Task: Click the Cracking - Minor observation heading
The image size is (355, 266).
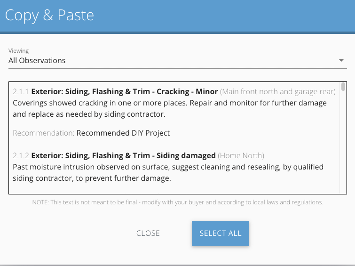Action: coord(125,91)
